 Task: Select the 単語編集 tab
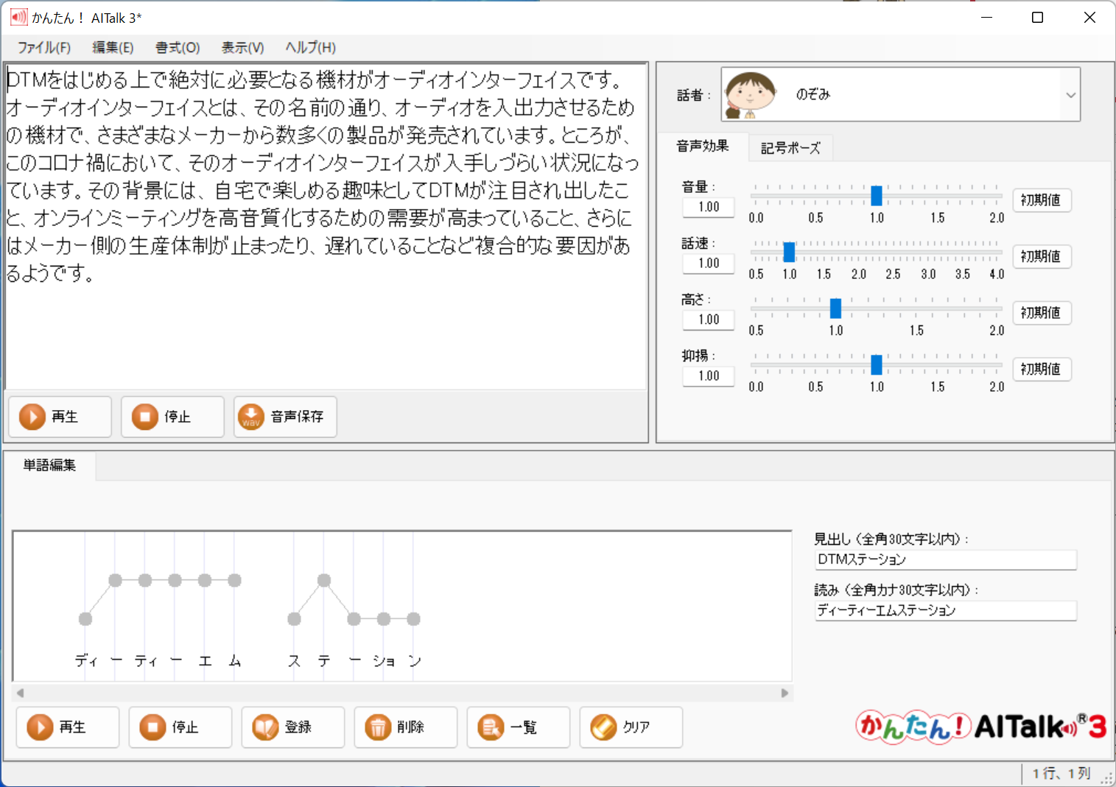point(50,465)
